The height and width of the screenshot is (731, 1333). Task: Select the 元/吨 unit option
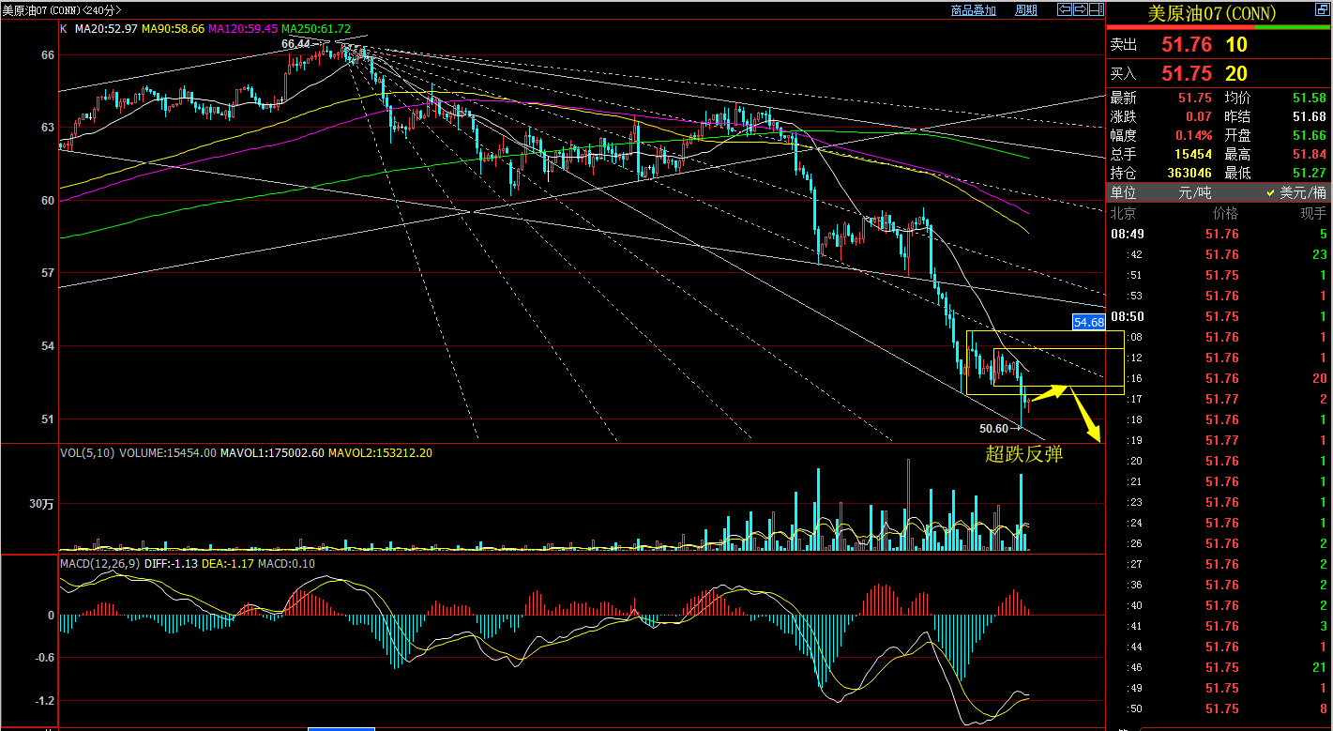[x=1194, y=192]
